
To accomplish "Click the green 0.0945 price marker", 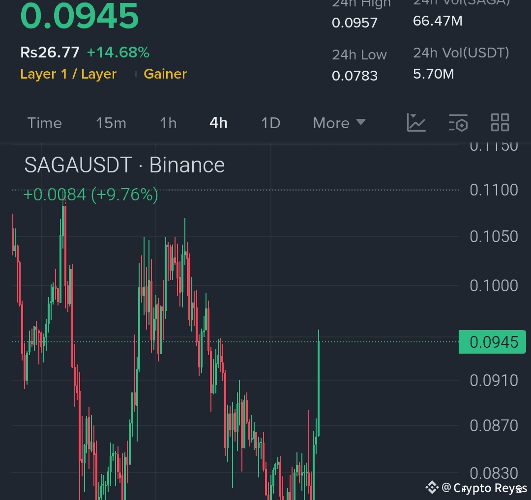I will point(492,342).
